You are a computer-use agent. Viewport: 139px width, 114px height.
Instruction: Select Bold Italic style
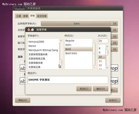79,53
